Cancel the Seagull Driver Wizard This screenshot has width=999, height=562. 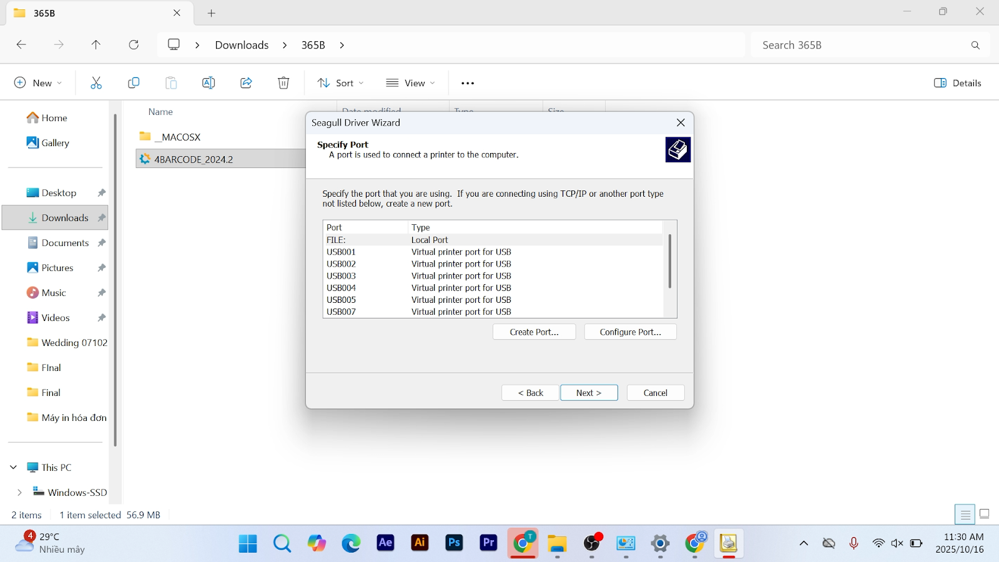tap(656, 393)
